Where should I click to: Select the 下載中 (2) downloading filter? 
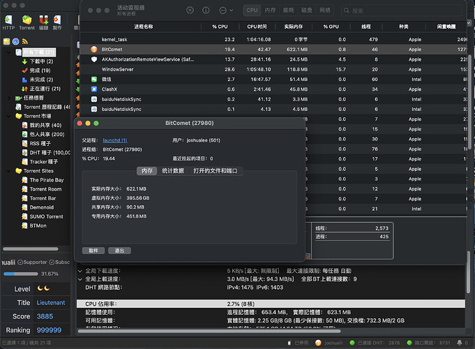[37, 61]
